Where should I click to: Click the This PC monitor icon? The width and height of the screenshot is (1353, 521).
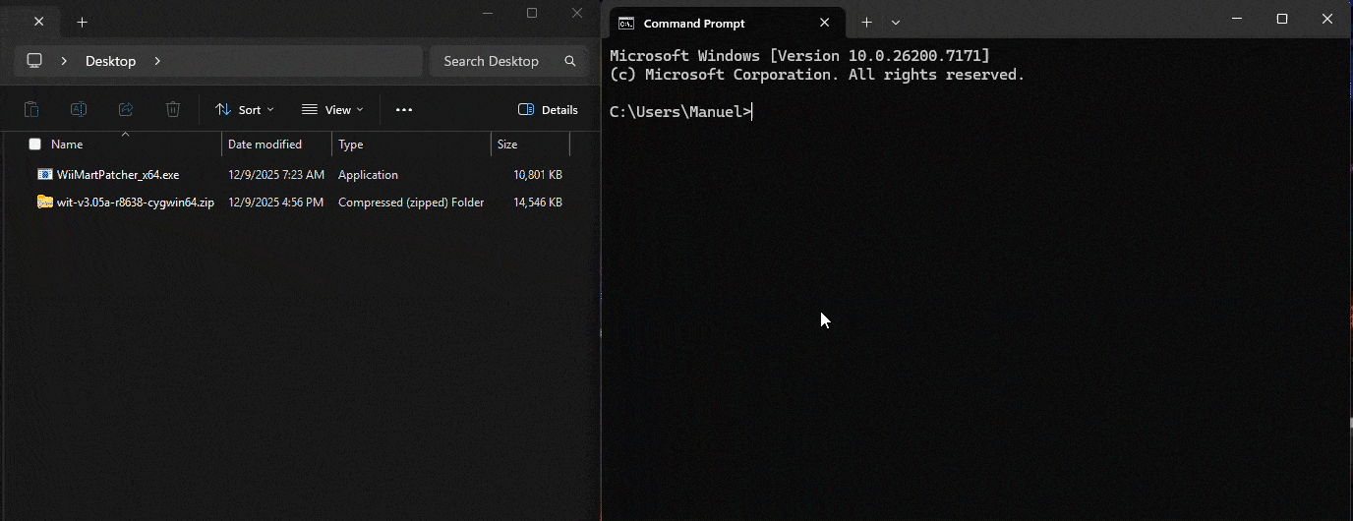34,61
